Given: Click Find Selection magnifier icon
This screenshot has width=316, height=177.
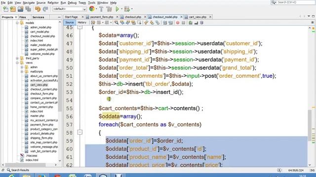Looking at the screenshot, I should point(117,23).
